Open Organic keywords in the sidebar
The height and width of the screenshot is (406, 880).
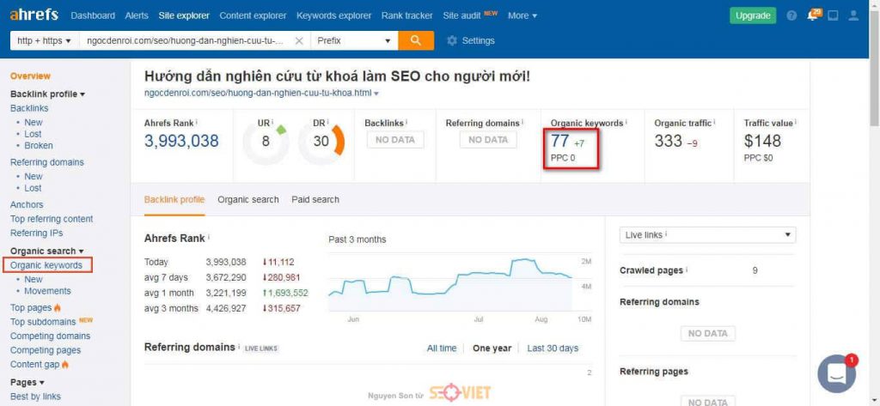tap(46, 265)
